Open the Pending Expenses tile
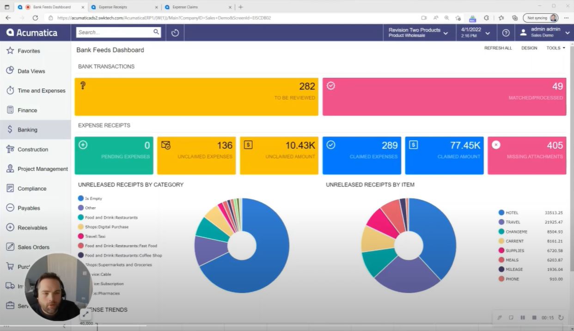 click(x=114, y=156)
